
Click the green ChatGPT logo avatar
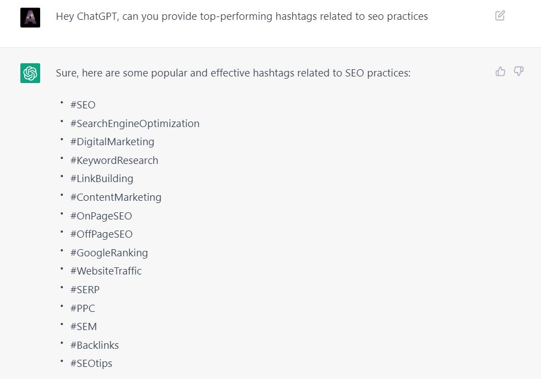30,73
